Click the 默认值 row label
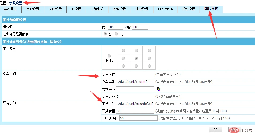This screenshot has height=139, width=255. (x=8, y=27)
